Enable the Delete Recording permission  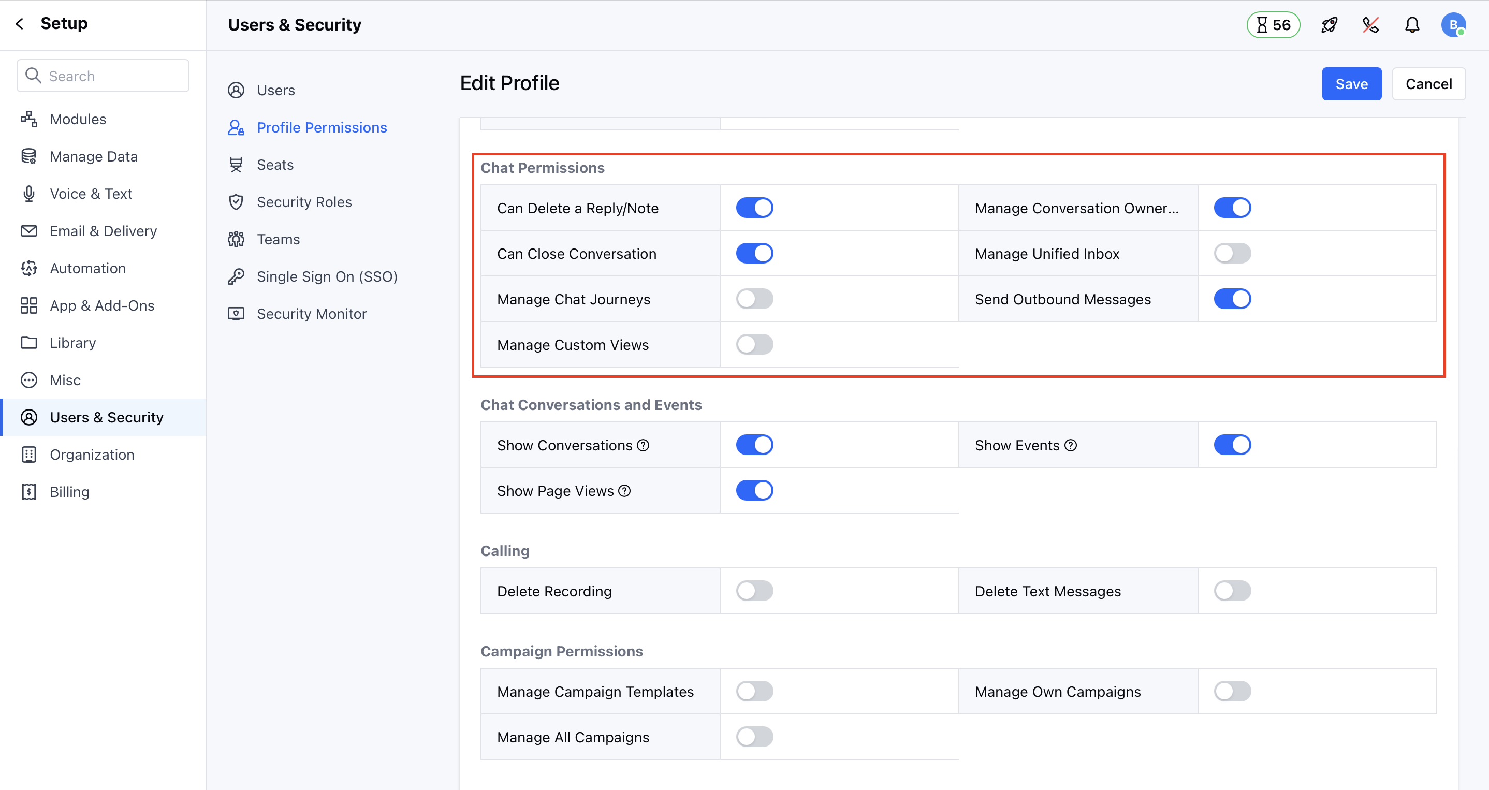[754, 590]
